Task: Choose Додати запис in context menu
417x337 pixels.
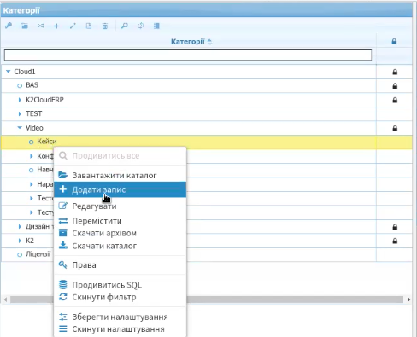Action: 120,189
